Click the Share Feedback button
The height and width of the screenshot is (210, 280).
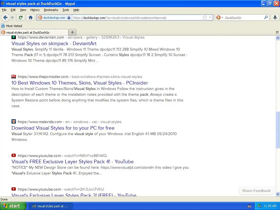coord(256,191)
